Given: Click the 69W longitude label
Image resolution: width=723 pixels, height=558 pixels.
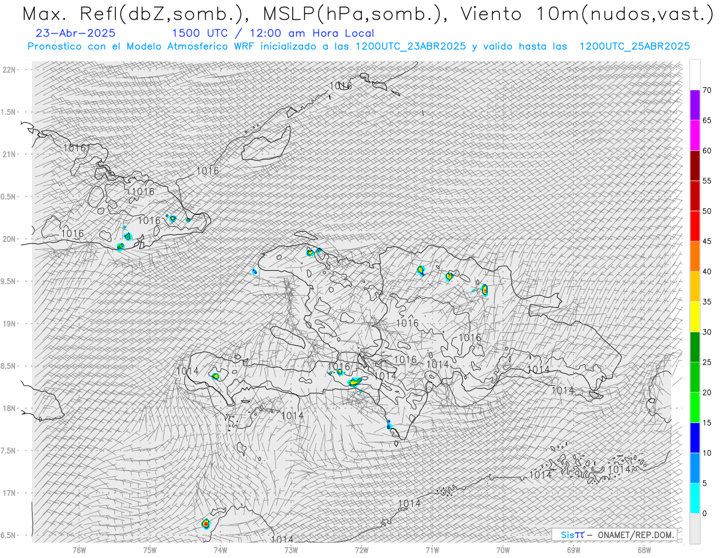Looking at the screenshot, I should coord(574,550).
